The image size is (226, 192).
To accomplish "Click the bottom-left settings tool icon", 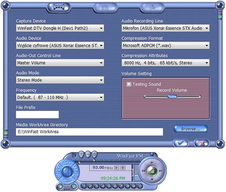I will pyautogui.click(x=74, y=187).
